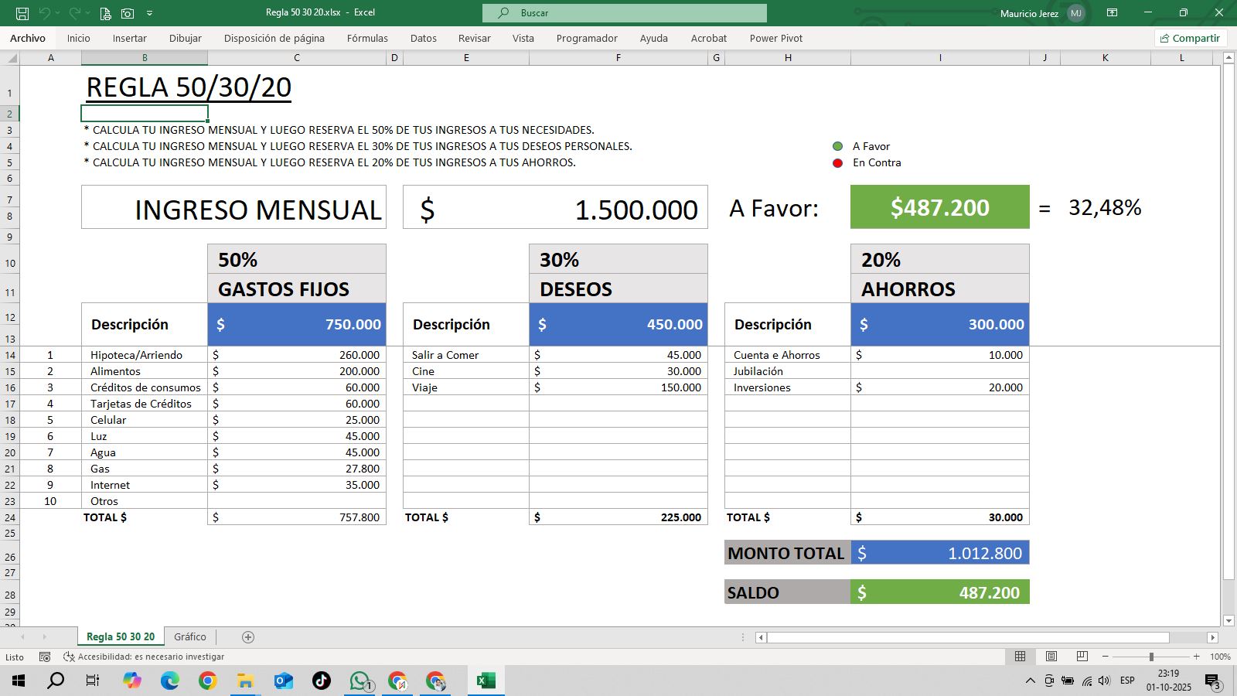
Task: Show hidden icons in the system tray
Action: click(x=1030, y=681)
